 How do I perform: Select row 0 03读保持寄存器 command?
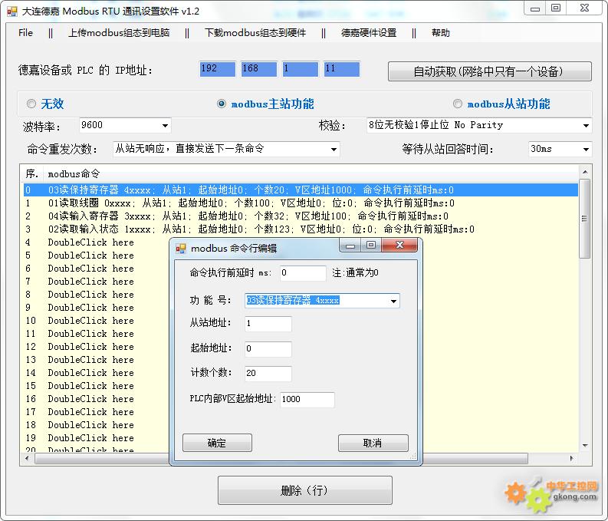301,190
